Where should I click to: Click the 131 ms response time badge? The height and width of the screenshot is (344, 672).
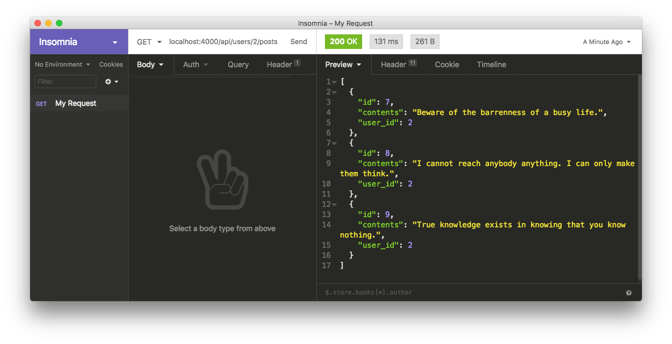(x=386, y=42)
